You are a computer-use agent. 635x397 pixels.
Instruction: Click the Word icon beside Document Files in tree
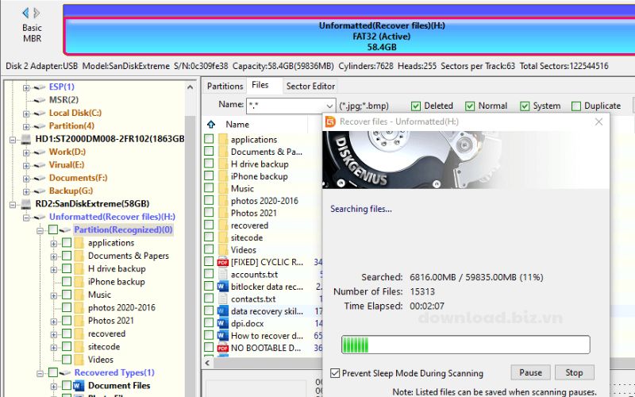(79, 386)
